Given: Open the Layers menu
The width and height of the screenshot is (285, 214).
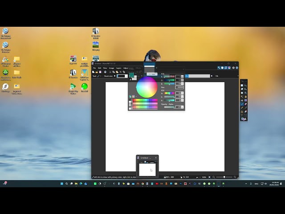Looking at the screenshot, I should (119, 68).
